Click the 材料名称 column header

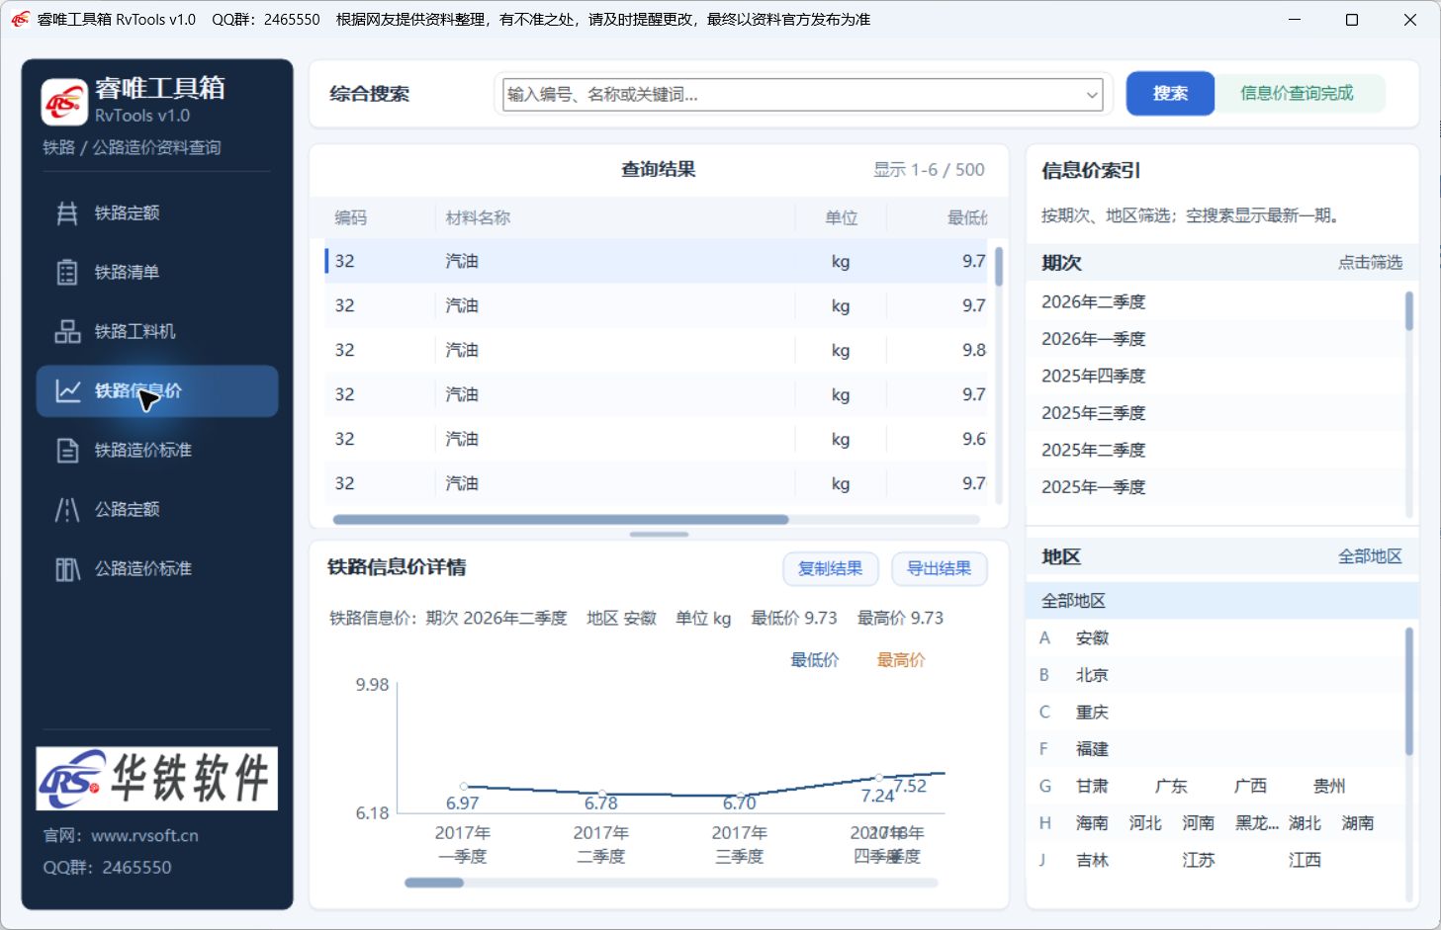pyautogui.click(x=478, y=217)
